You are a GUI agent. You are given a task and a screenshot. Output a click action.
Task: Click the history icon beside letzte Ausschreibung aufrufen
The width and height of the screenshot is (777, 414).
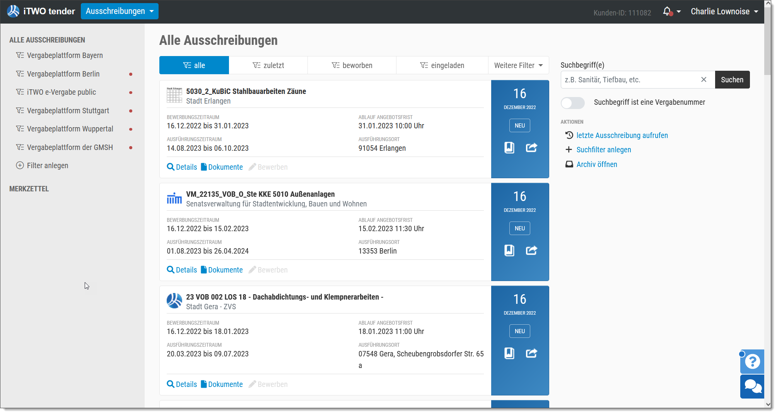click(569, 135)
